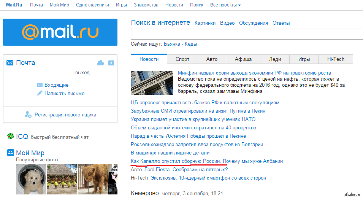Switch to the Афиша tab
Viewport: 363px width, 199px height.
click(x=243, y=59)
